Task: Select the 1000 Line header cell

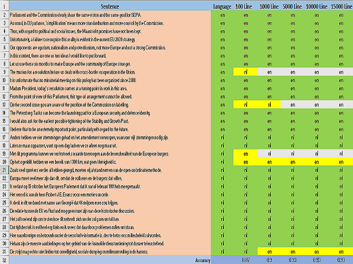Action: coord(269,7)
